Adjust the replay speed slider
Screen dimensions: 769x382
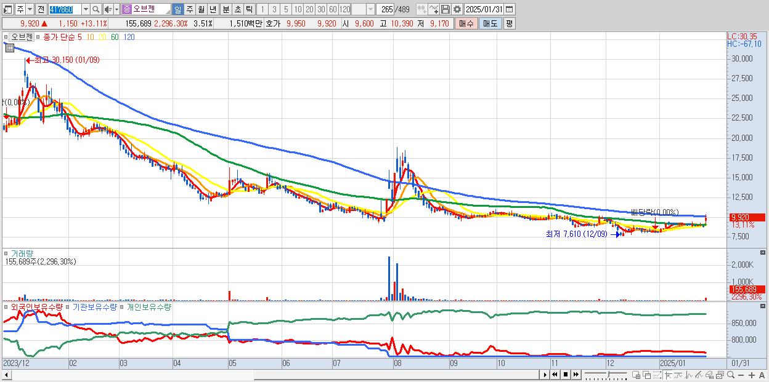click(606, 375)
